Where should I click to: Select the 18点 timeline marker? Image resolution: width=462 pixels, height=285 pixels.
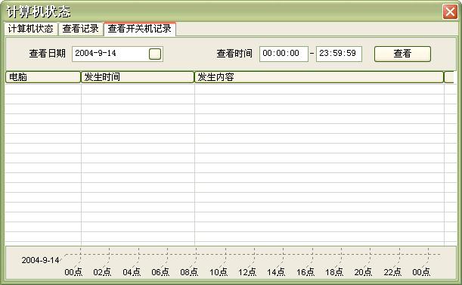(334, 271)
